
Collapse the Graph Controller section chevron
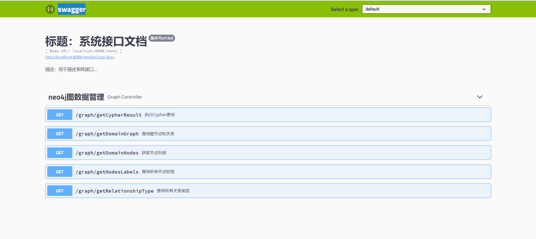(480, 97)
